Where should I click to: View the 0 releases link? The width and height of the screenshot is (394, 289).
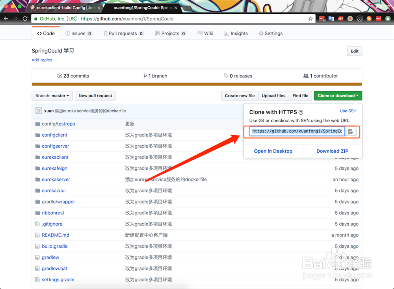click(x=238, y=76)
